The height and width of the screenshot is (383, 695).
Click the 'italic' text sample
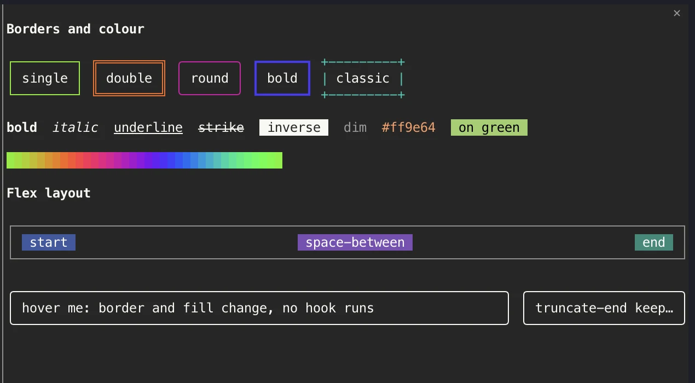click(76, 127)
